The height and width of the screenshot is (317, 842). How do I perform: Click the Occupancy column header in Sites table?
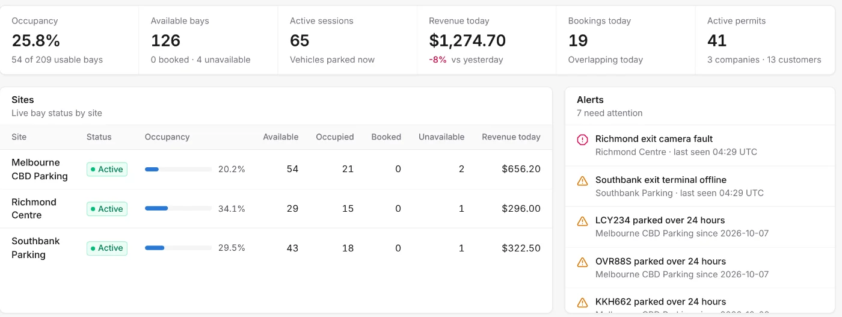pos(167,137)
